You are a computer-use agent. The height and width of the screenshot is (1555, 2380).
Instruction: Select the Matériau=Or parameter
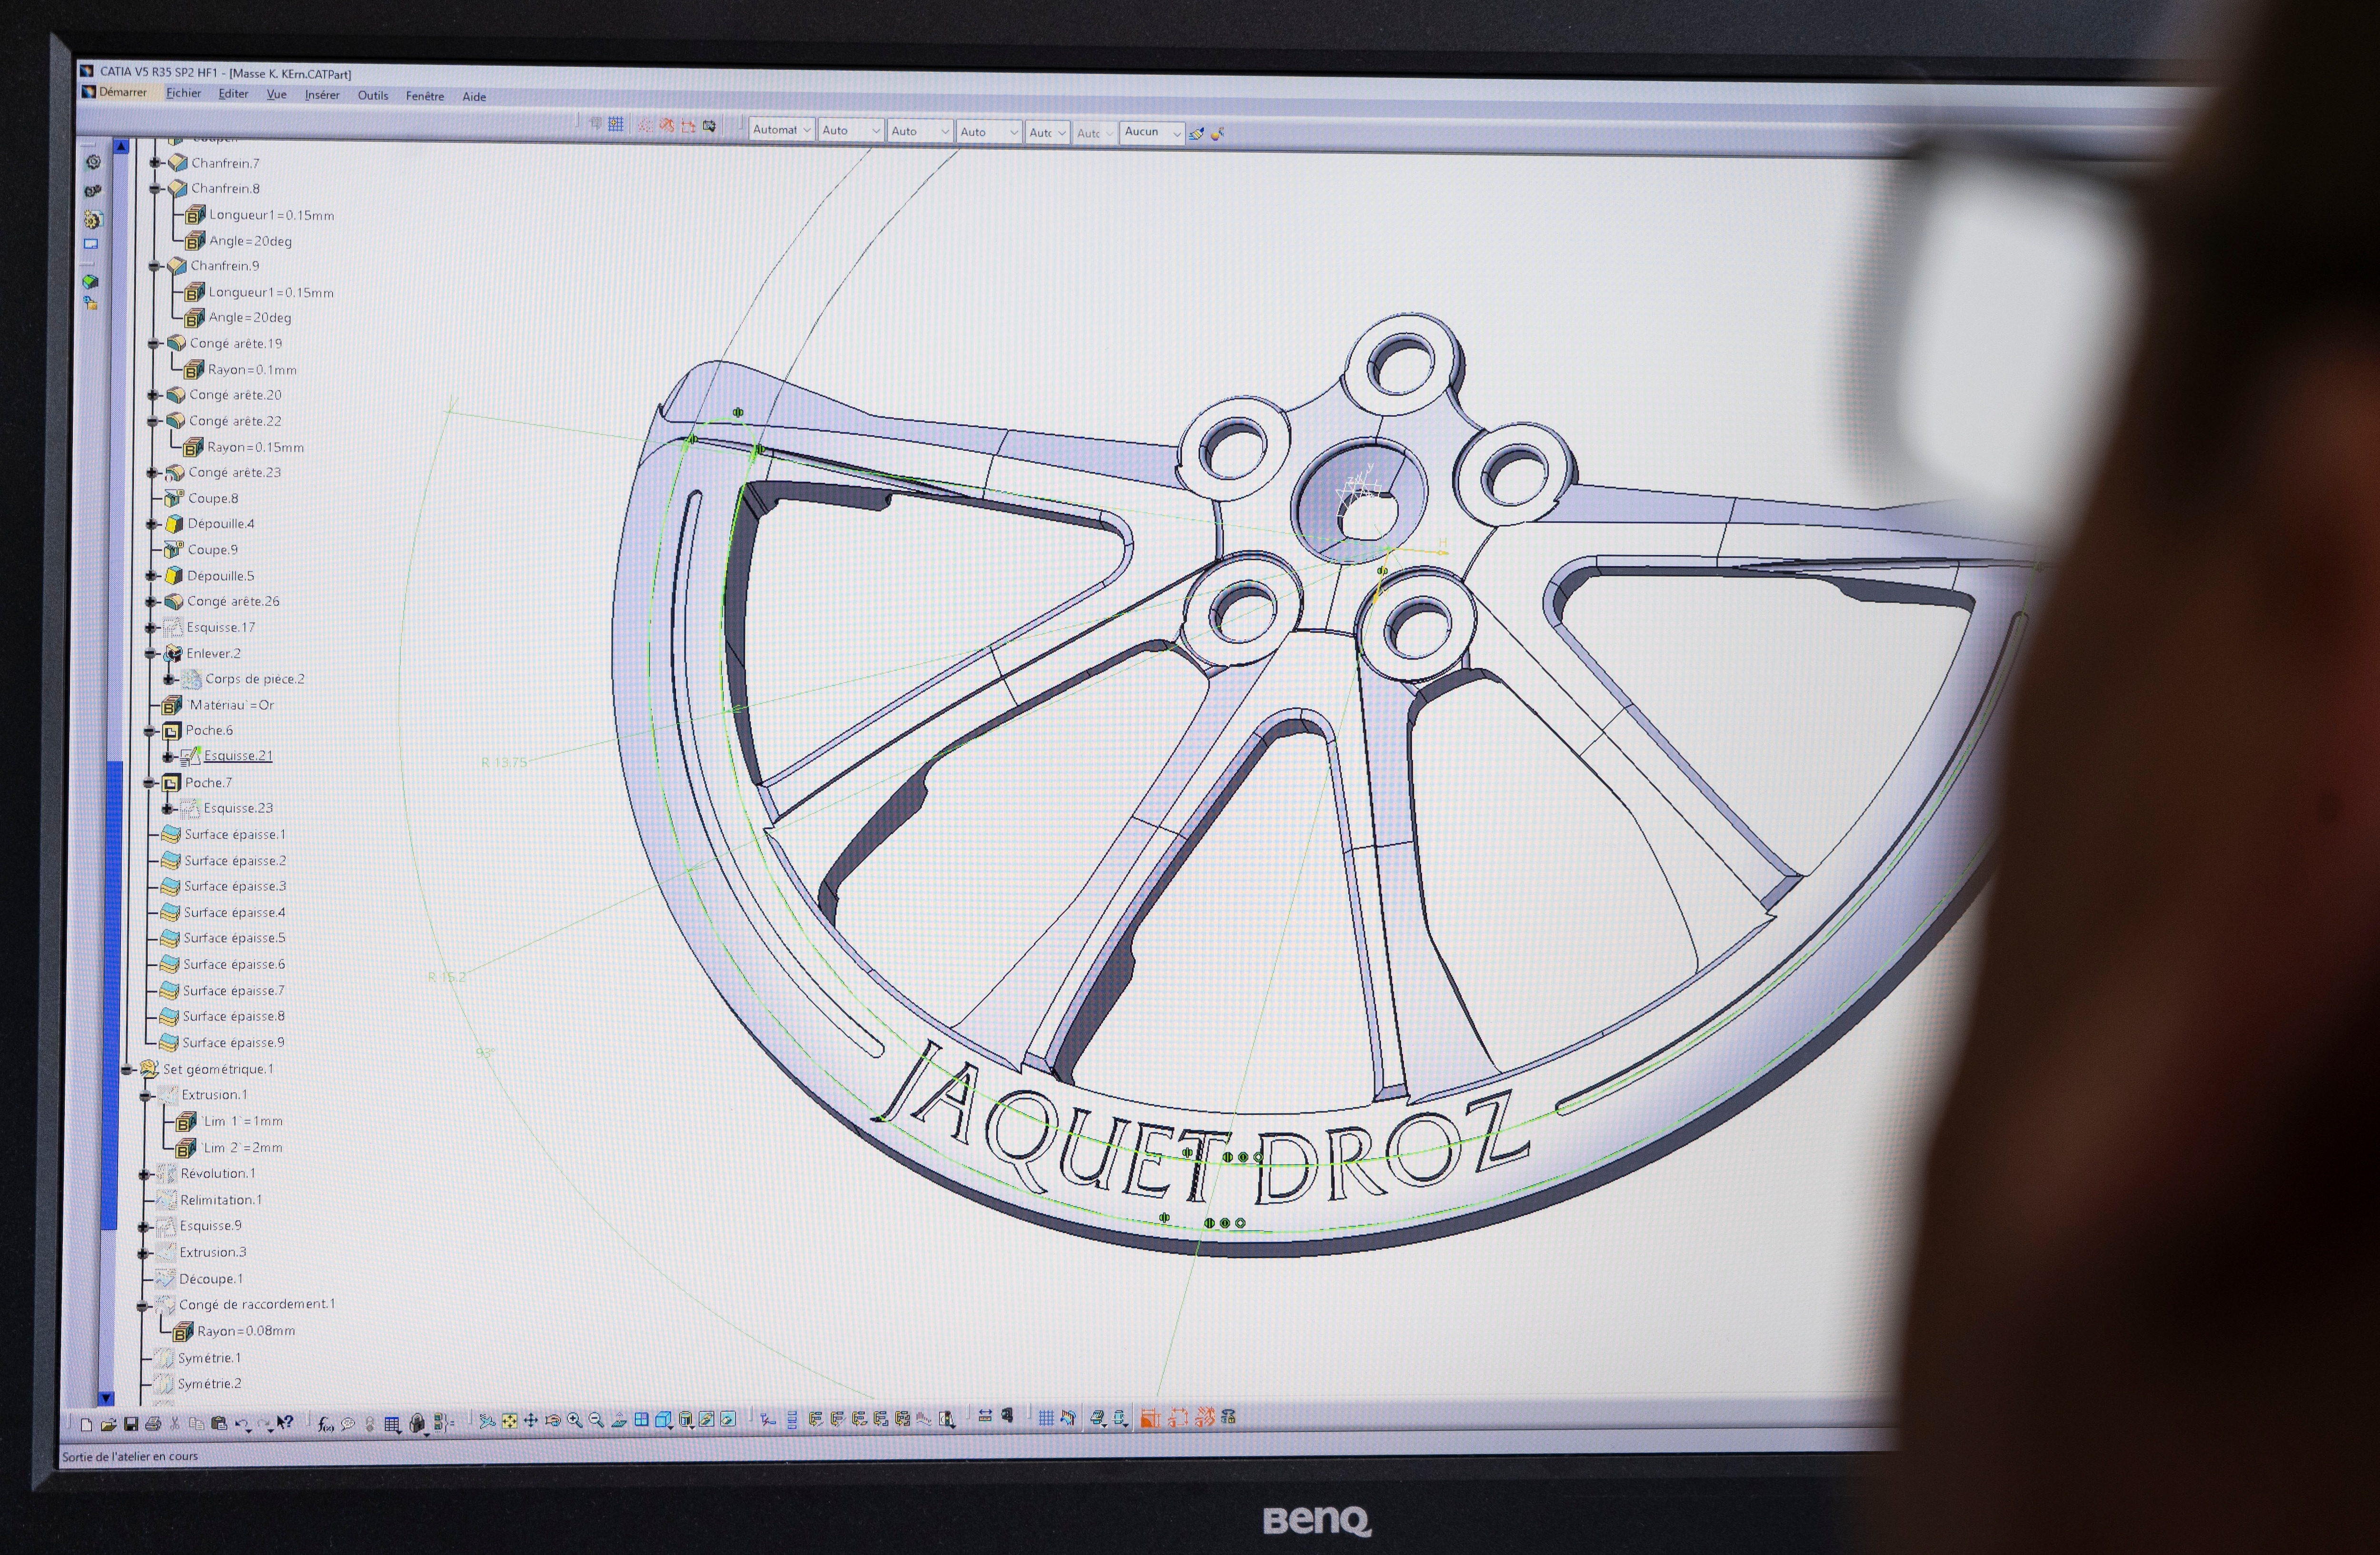[x=231, y=705]
